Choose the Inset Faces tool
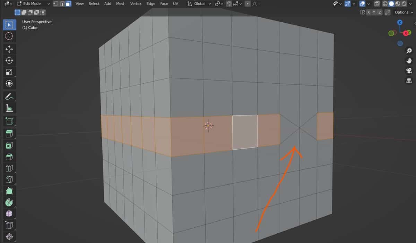416x243 pixels. coord(9,145)
